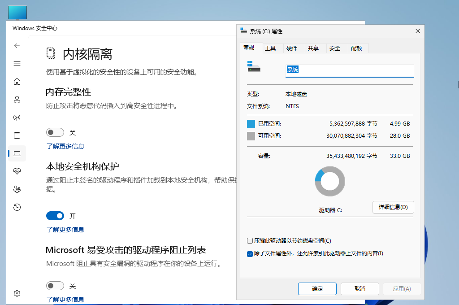The height and width of the screenshot is (305, 459).
Task: Open the hamburger navigation menu
Action: pos(17,64)
